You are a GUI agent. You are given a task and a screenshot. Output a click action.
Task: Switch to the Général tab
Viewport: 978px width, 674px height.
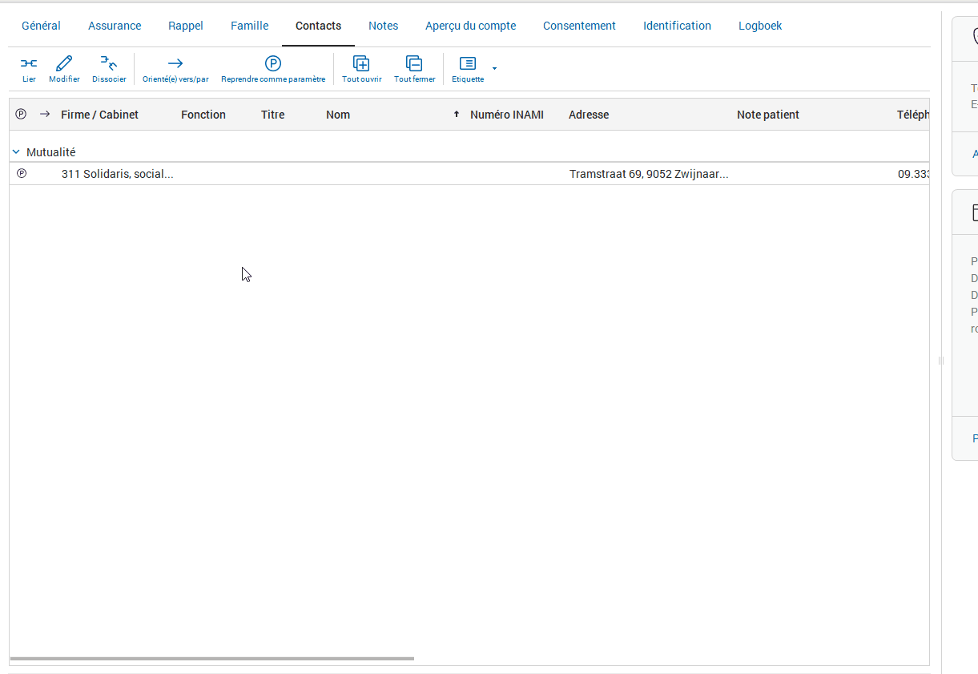pyautogui.click(x=41, y=26)
